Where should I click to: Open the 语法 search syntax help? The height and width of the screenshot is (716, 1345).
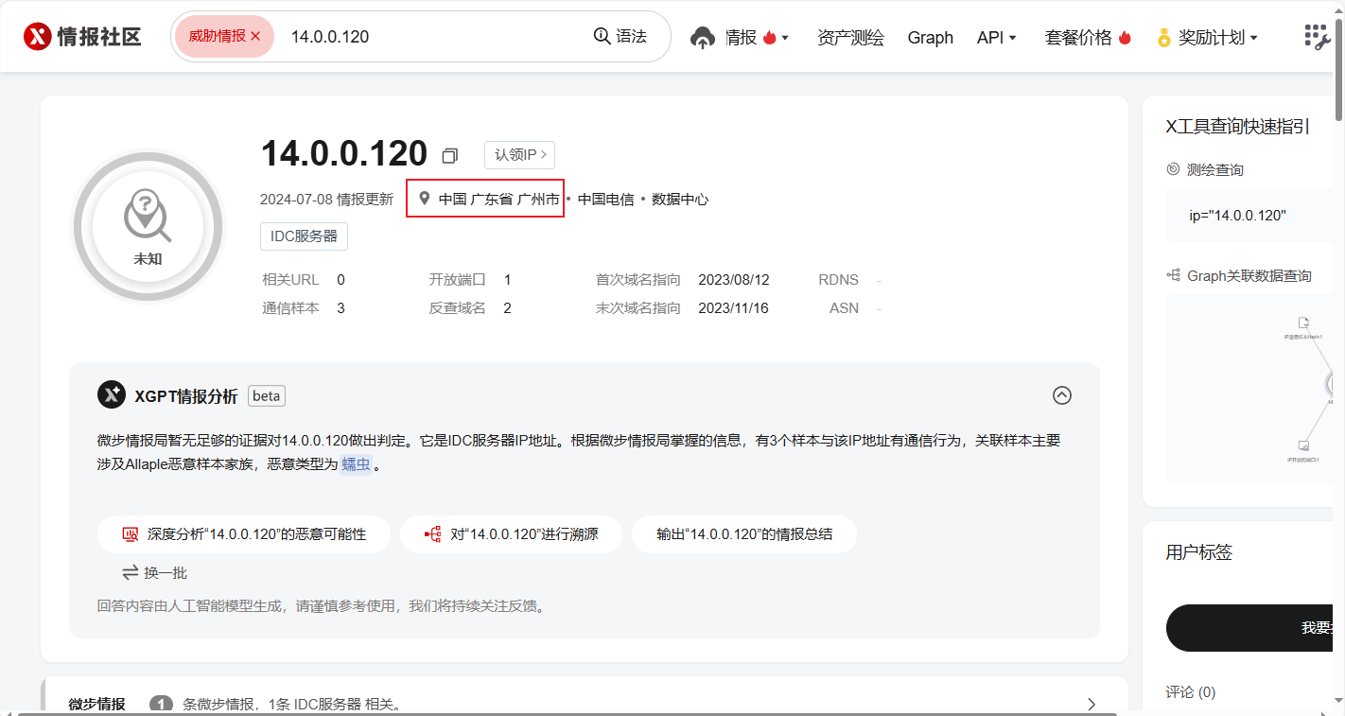click(x=620, y=36)
